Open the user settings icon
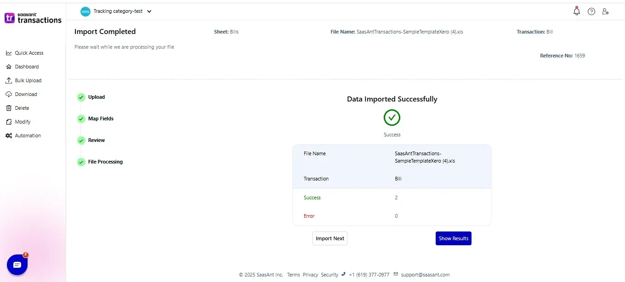The image size is (625, 282). (605, 11)
